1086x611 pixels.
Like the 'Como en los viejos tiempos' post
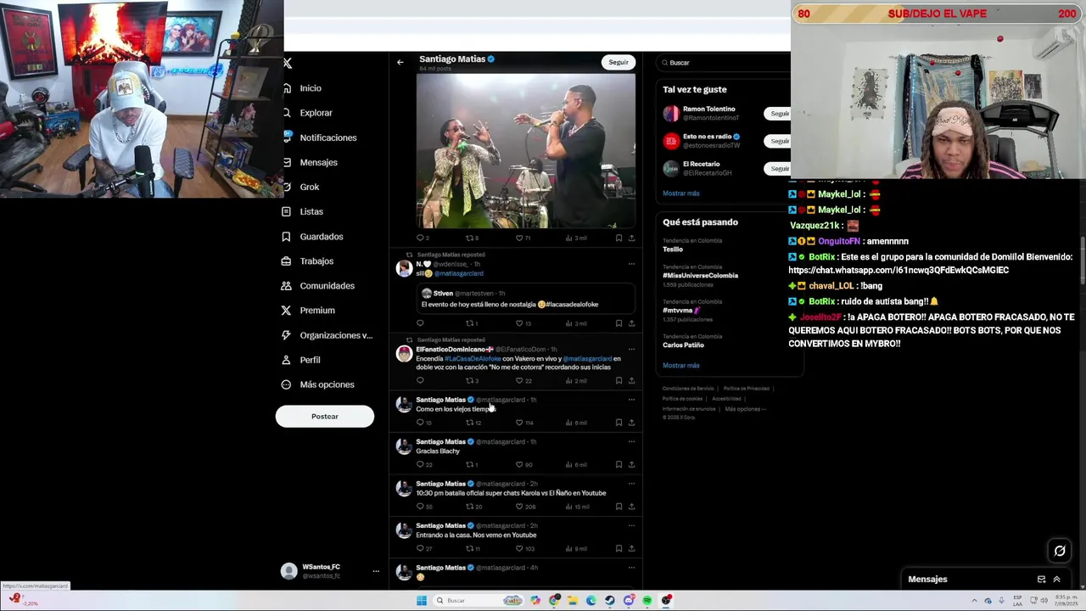click(x=520, y=423)
